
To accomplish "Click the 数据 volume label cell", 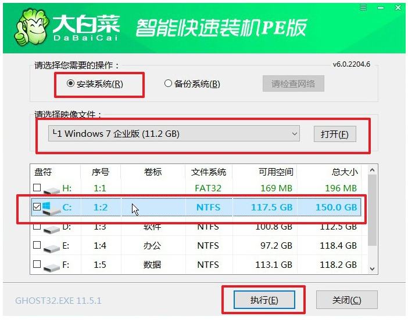I will 152,265.
